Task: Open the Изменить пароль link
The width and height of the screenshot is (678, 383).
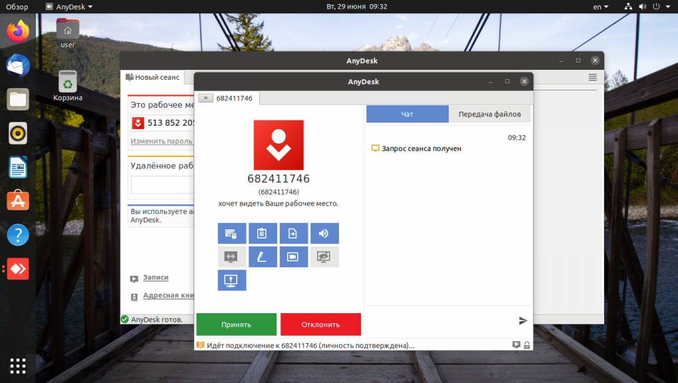Action: coord(160,142)
